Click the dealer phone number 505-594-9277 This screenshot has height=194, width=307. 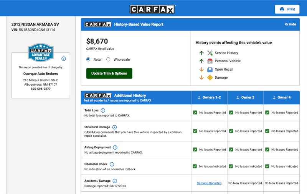point(41,89)
